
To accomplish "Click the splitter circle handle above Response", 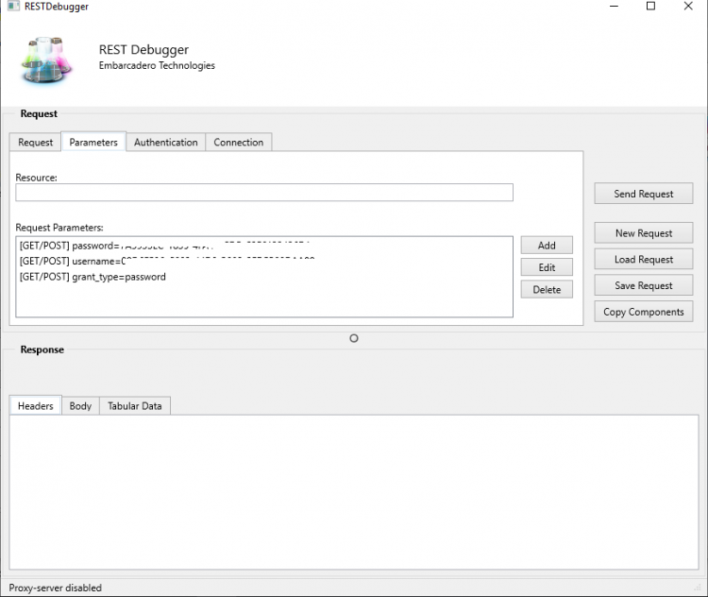I will [x=354, y=338].
